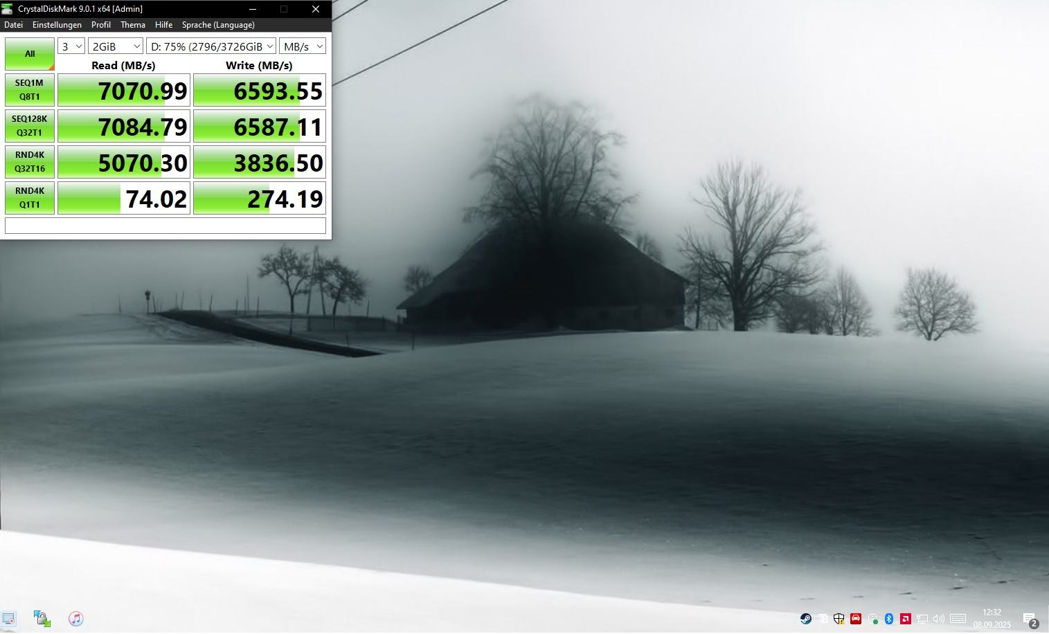Open the Thema menu

pyautogui.click(x=133, y=25)
